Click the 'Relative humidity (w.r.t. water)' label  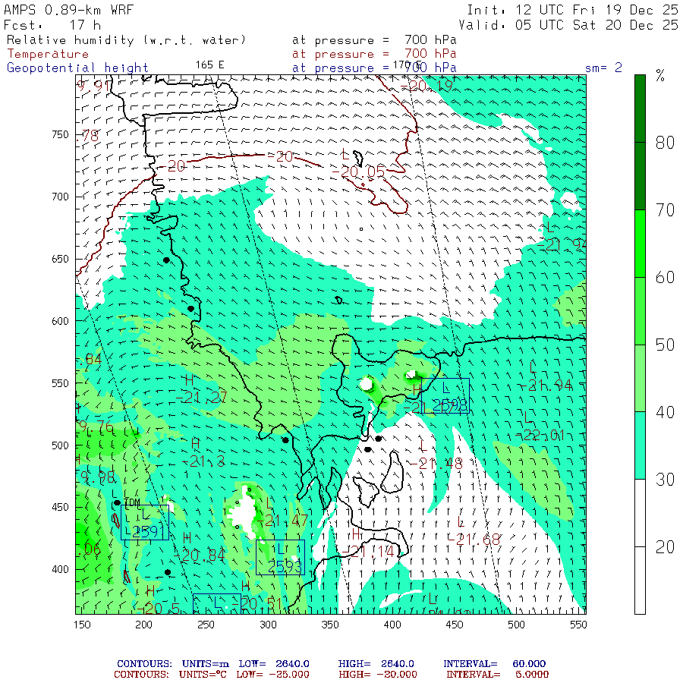point(126,40)
